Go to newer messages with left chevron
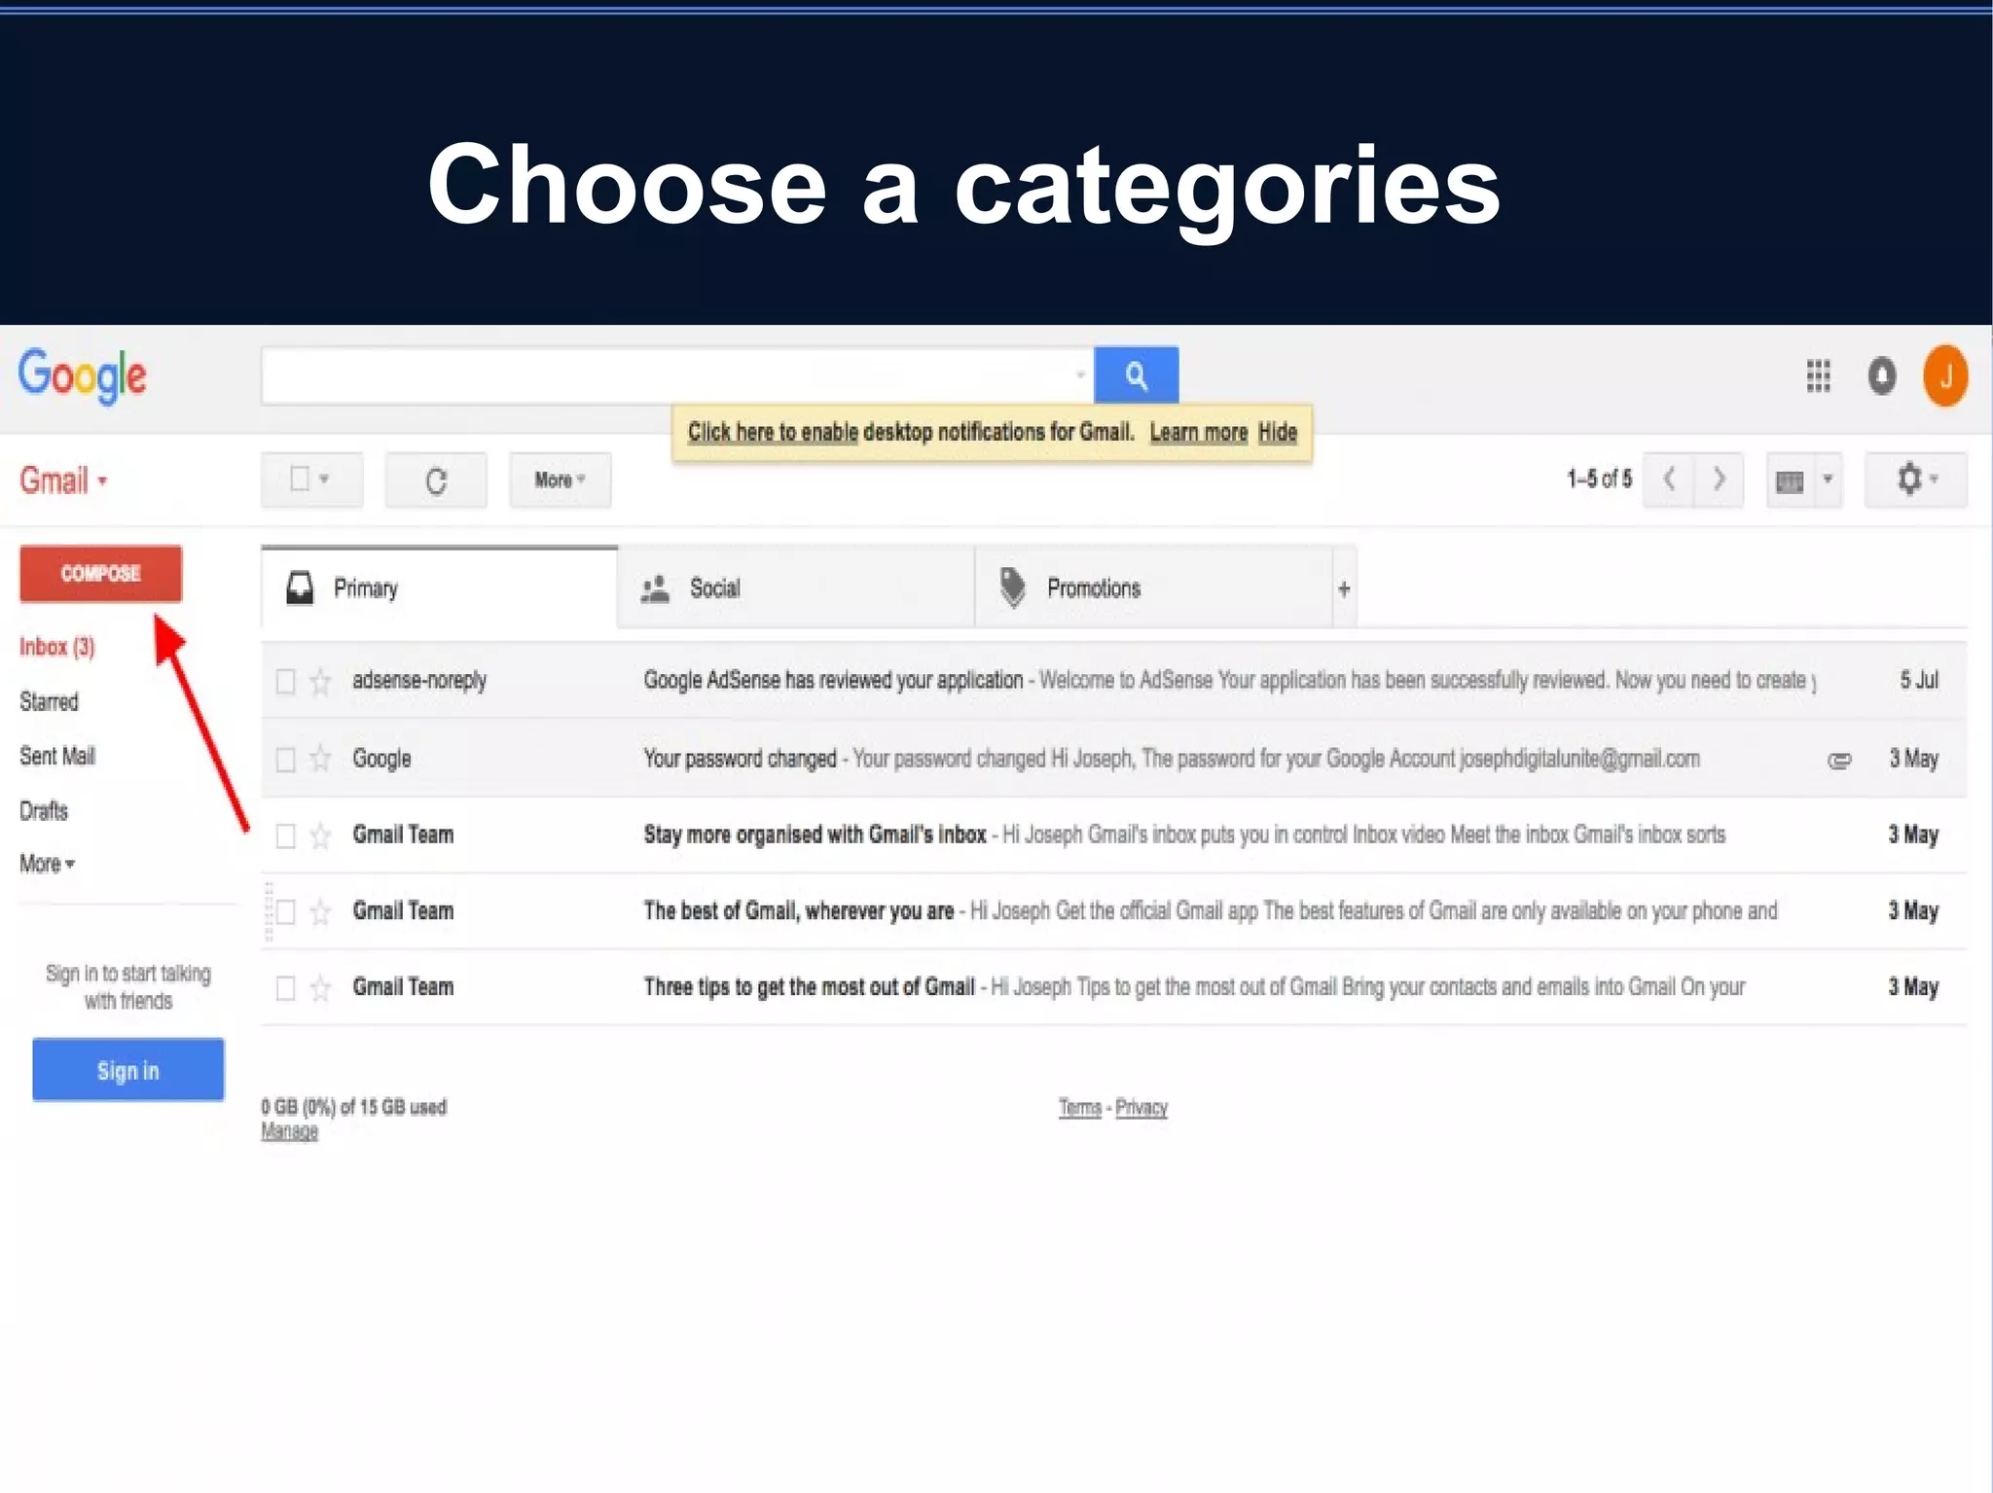 1669,479
